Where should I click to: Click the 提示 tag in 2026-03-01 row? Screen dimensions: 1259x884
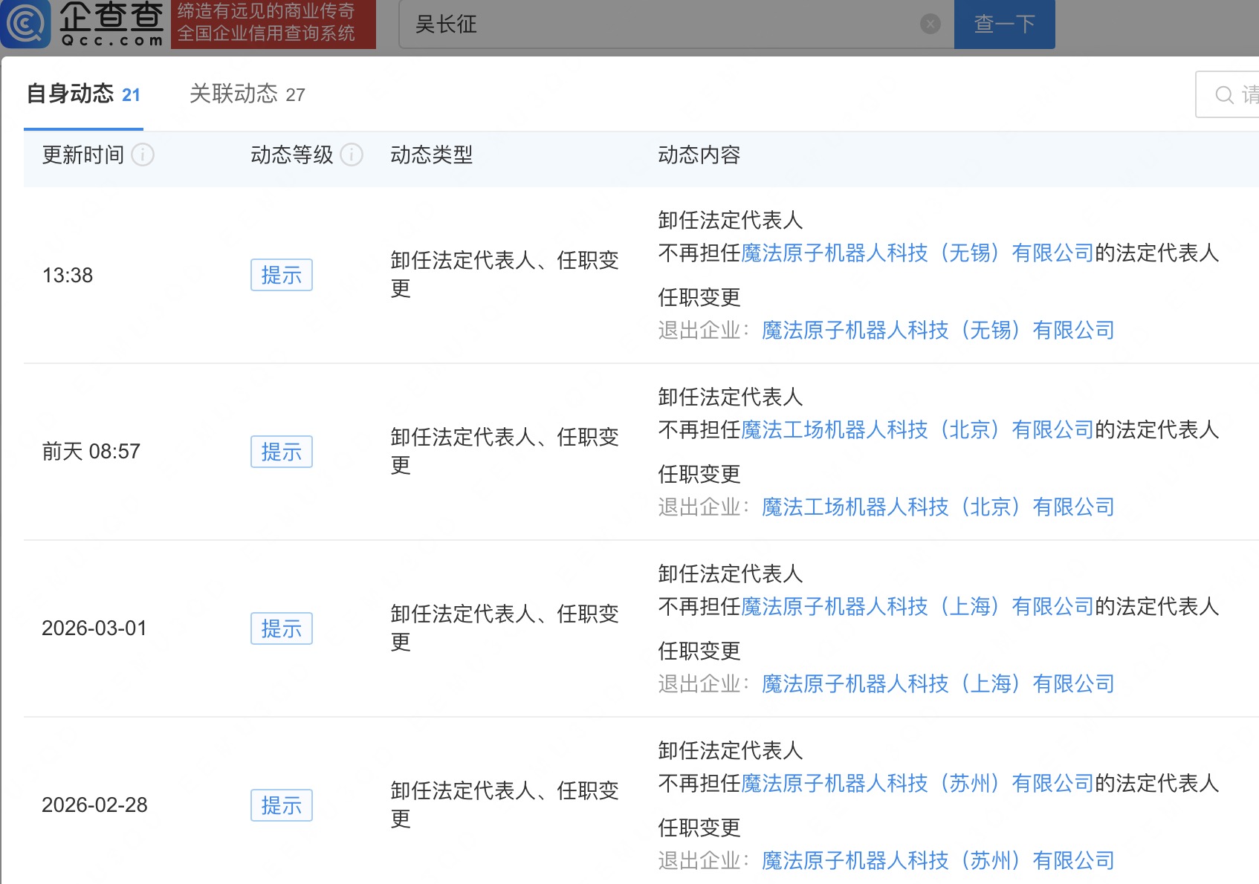tap(281, 628)
